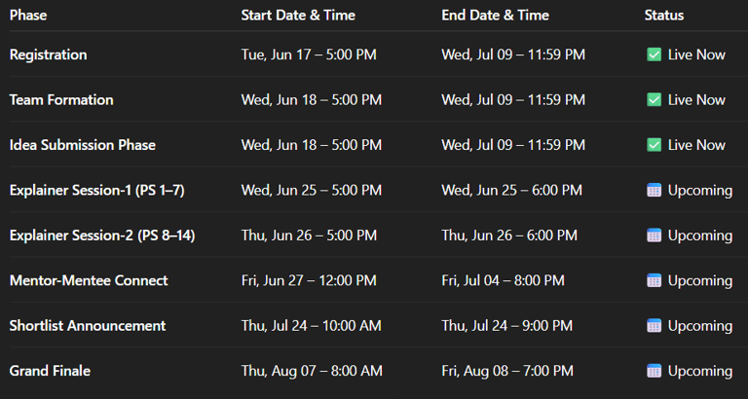This screenshot has width=748, height=399.
Task: Click calendar icon for Shortlist Announcement
Action: pos(654,326)
